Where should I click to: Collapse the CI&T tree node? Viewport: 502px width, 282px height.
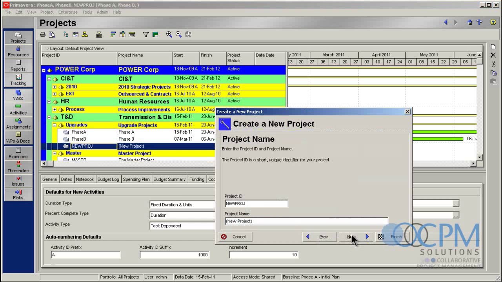click(49, 79)
